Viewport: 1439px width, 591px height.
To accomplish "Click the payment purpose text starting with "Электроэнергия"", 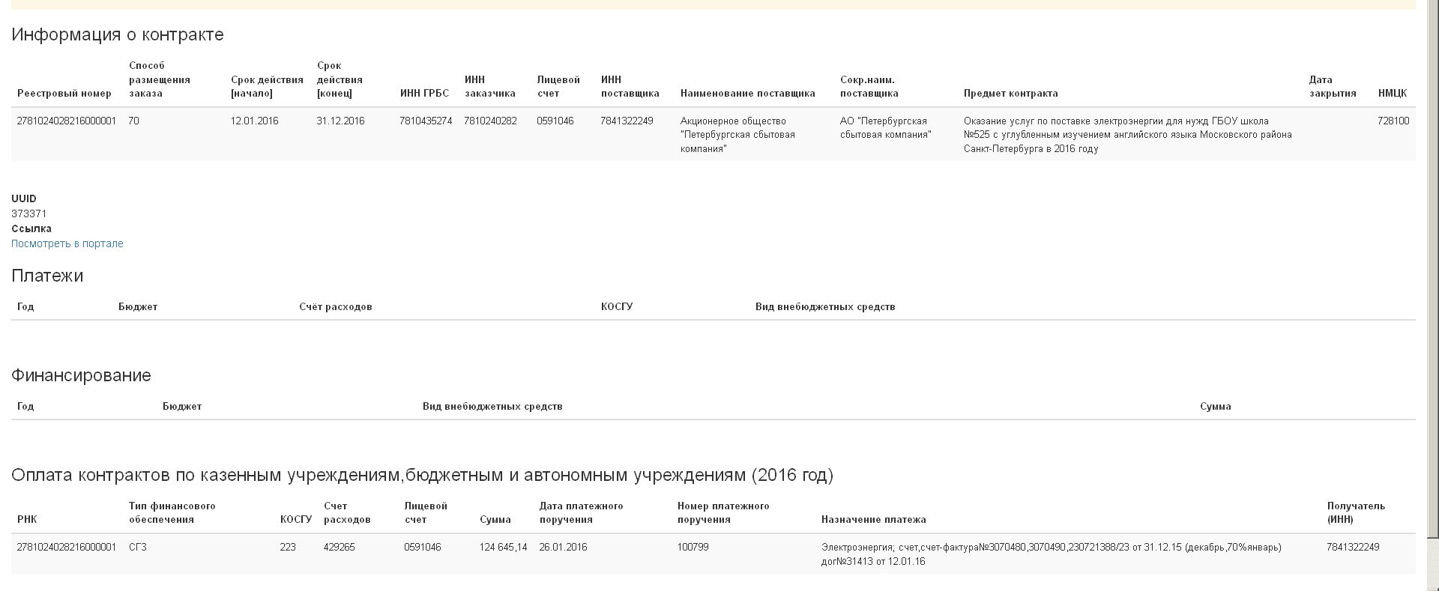I will click(x=1051, y=554).
